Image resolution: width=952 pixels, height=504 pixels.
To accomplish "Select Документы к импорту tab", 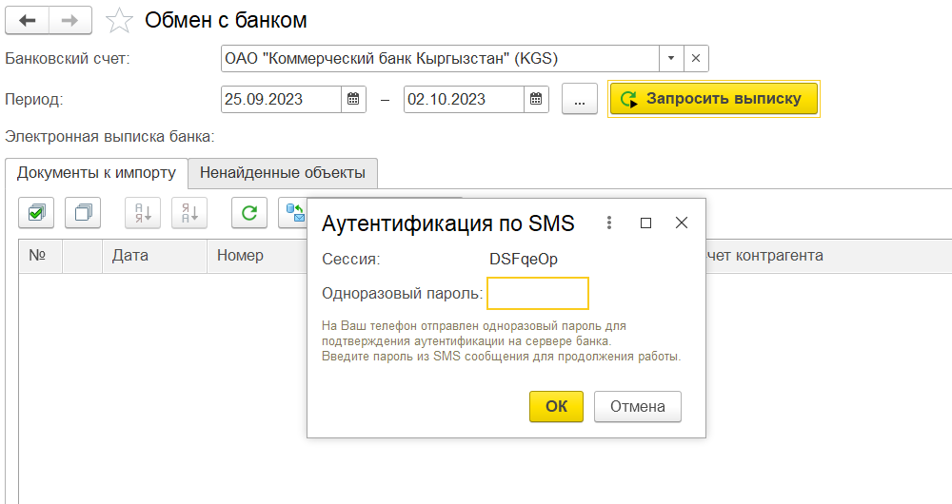I will (x=96, y=173).
